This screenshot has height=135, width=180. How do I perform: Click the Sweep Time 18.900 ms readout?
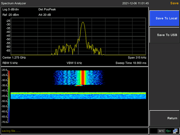pos(131,63)
